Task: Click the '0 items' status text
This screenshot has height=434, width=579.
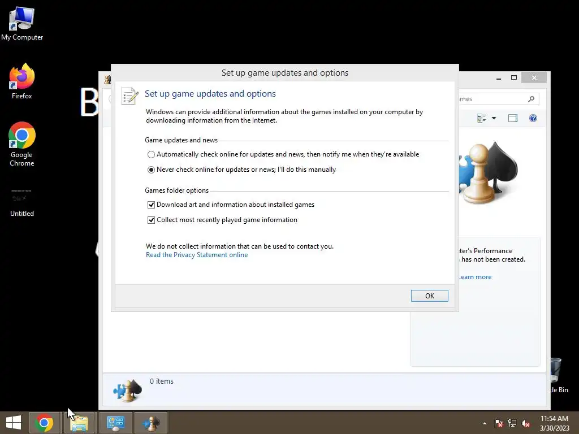Action: click(x=162, y=381)
